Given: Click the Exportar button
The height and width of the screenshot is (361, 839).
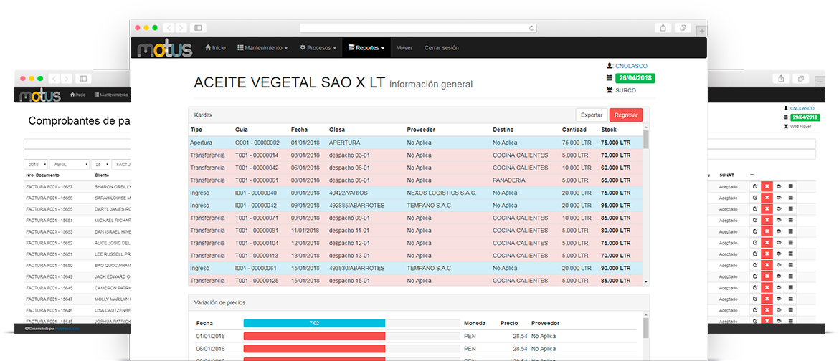Looking at the screenshot, I should pyautogui.click(x=592, y=115).
